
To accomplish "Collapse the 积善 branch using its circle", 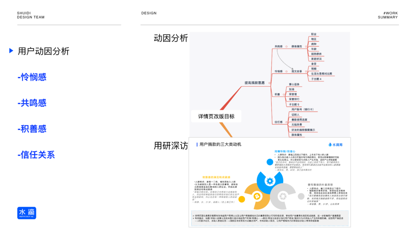I will point(284,94).
